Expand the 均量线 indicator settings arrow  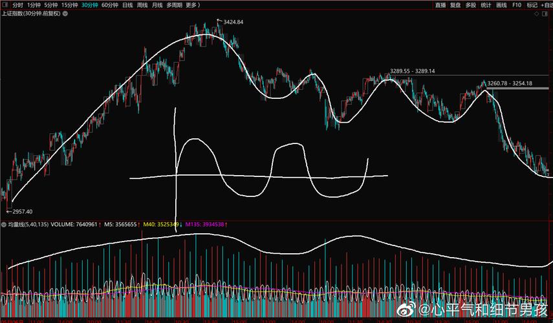4,224
